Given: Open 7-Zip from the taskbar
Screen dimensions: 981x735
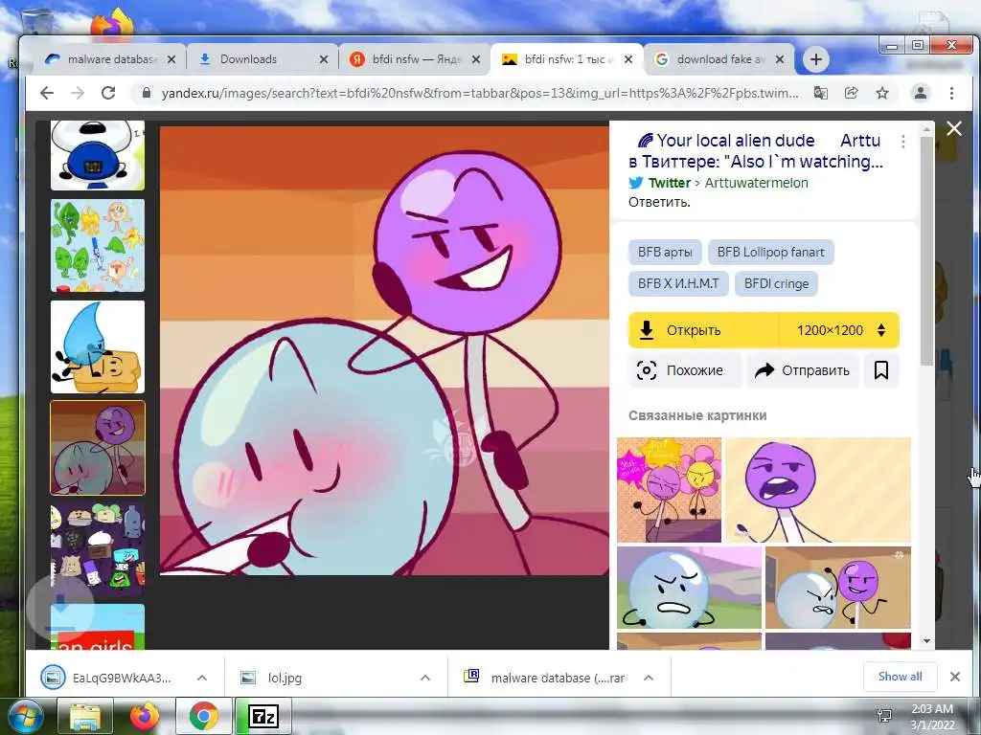Looking at the screenshot, I should [262, 716].
